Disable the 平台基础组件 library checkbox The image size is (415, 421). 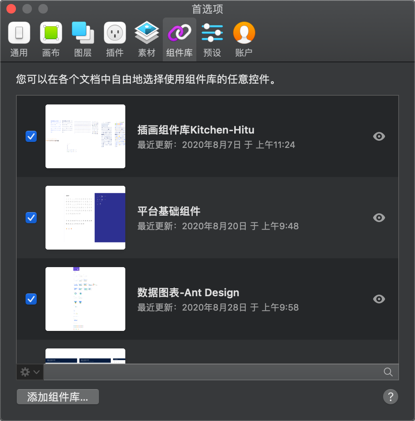click(x=31, y=218)
